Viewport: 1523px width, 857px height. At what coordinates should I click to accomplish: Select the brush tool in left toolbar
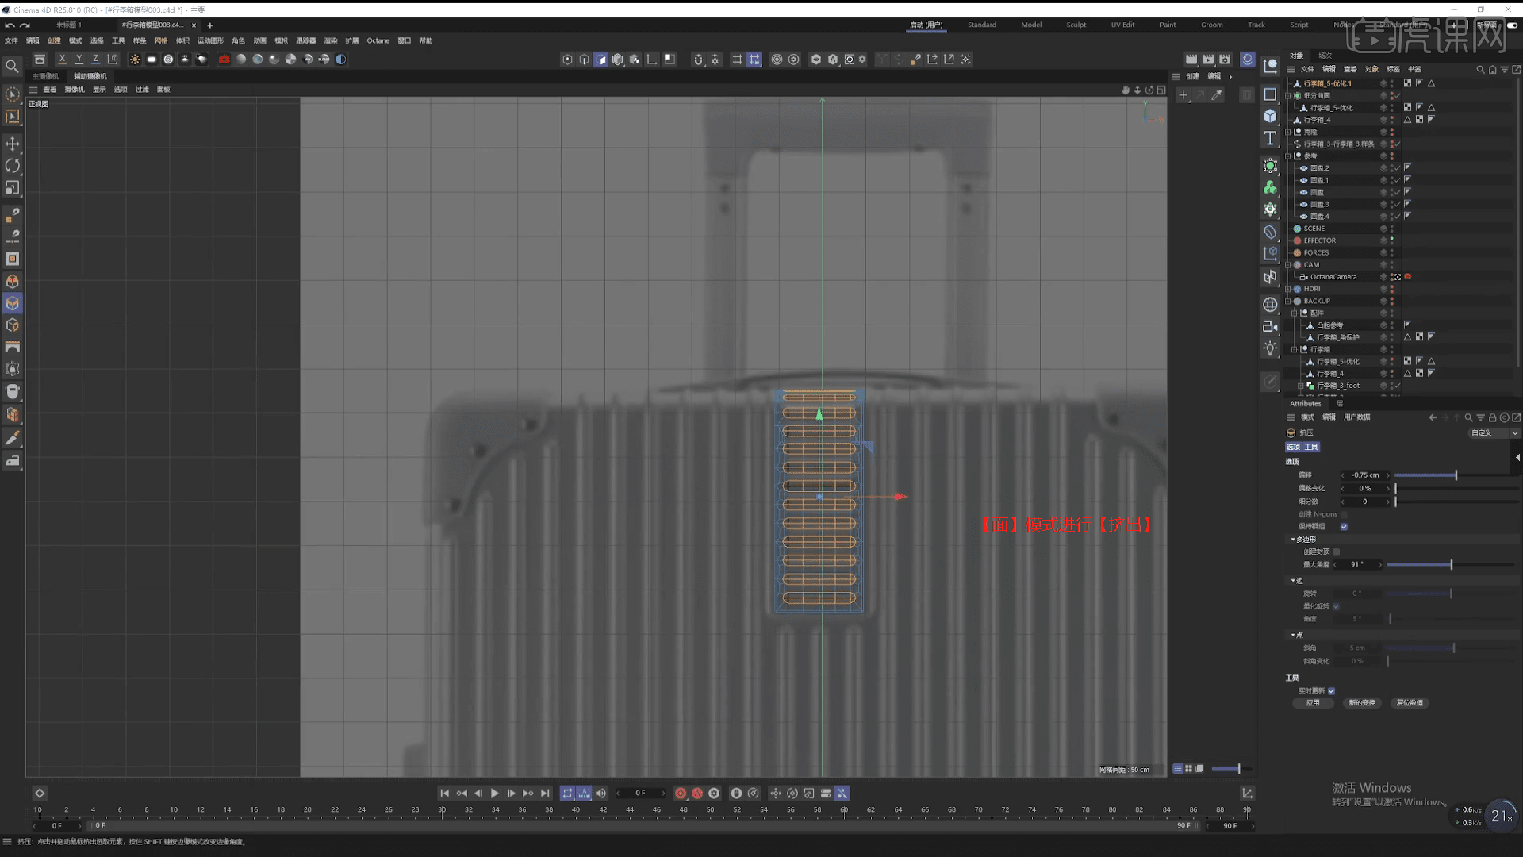(x=13, y=439)
